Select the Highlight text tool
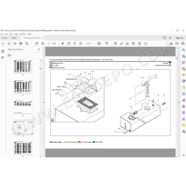The width and height of the screenshot is (186, 186). coord(121,44)
